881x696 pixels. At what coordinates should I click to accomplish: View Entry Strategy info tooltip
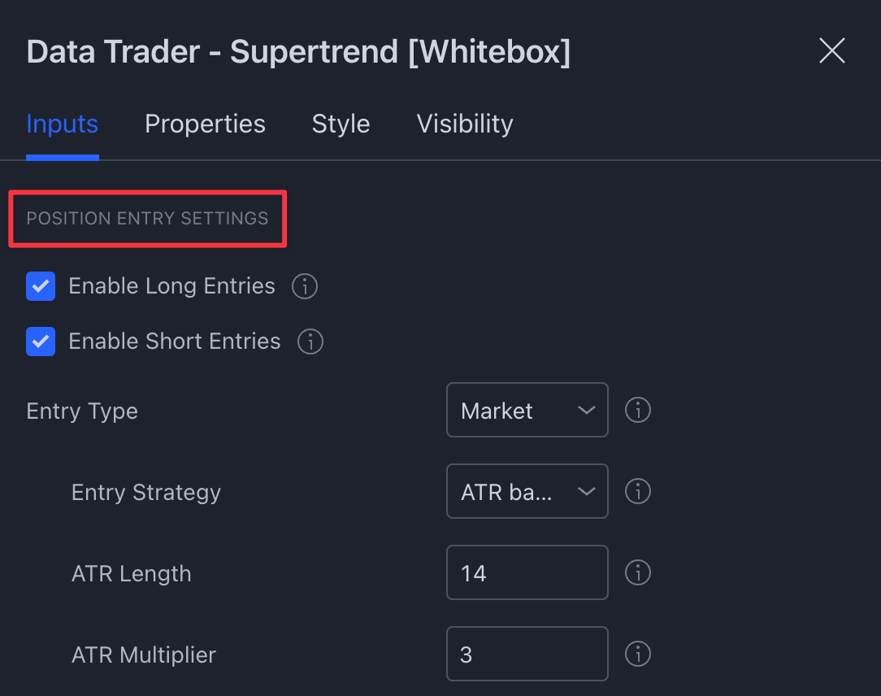(x=638, y=491)
